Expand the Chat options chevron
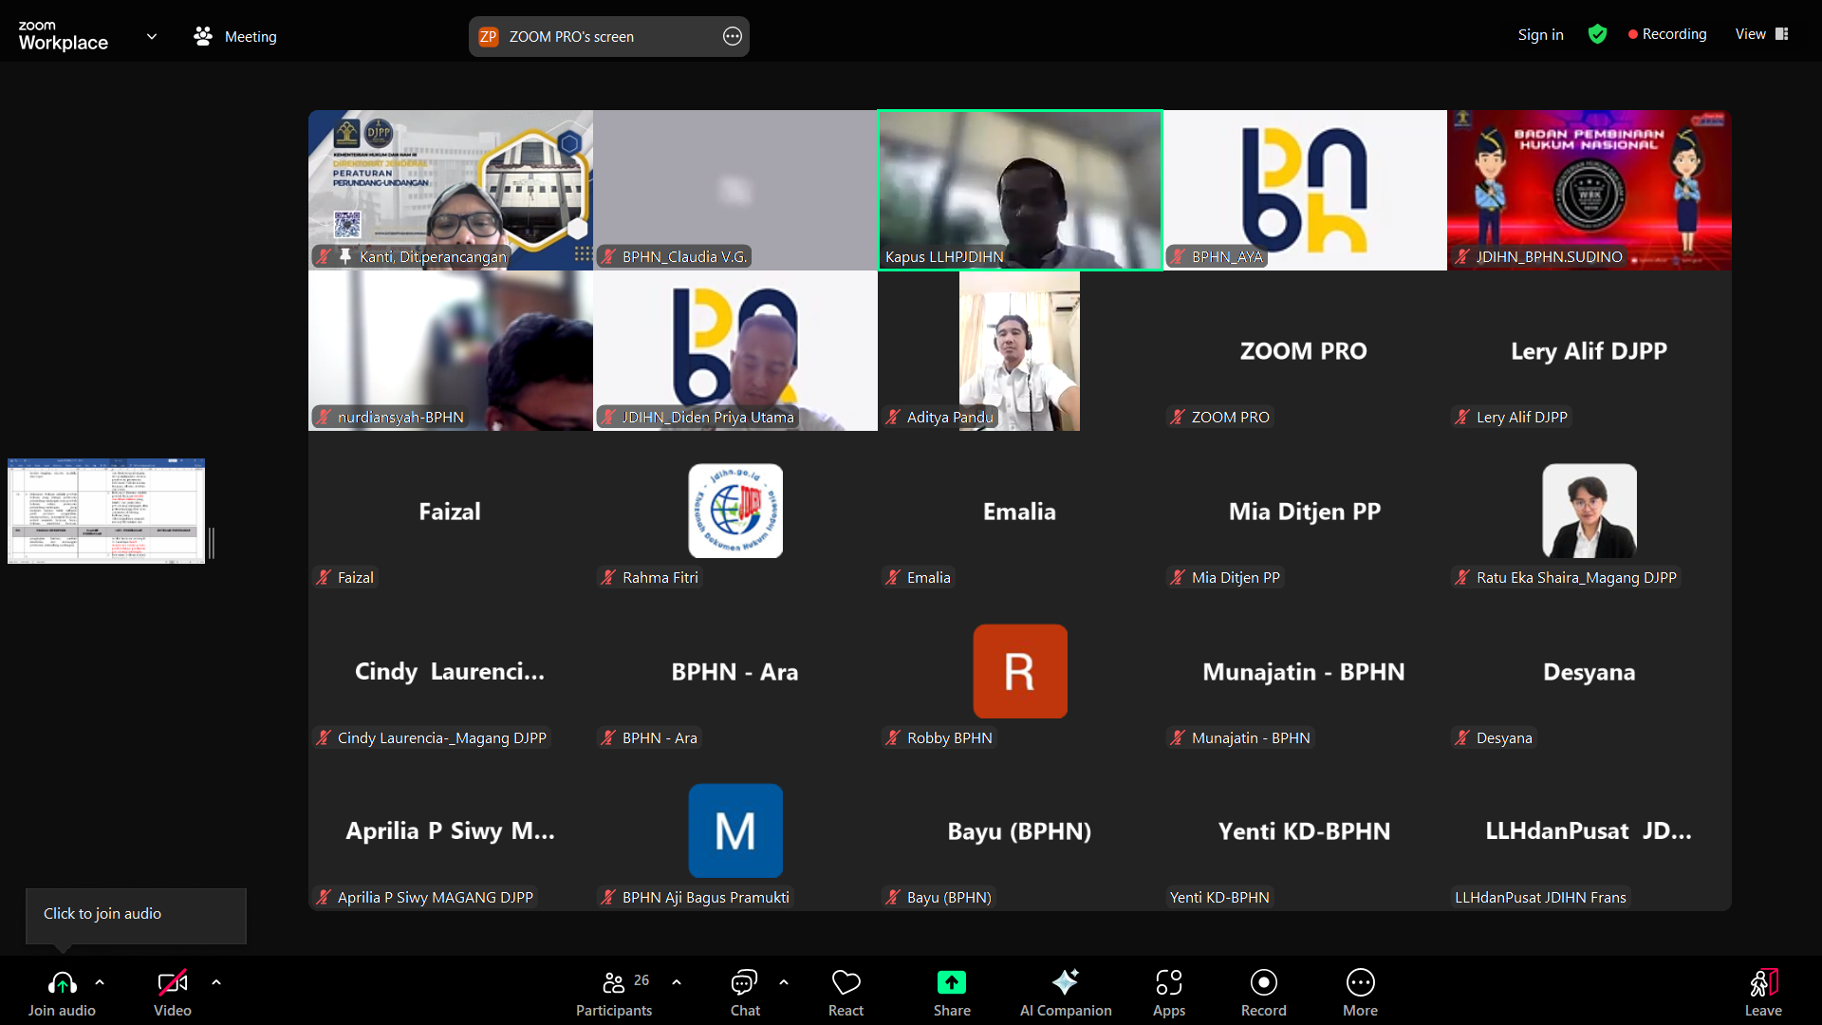The width and height of the screenshot is (1822, 1025). [x=784, y=982]
